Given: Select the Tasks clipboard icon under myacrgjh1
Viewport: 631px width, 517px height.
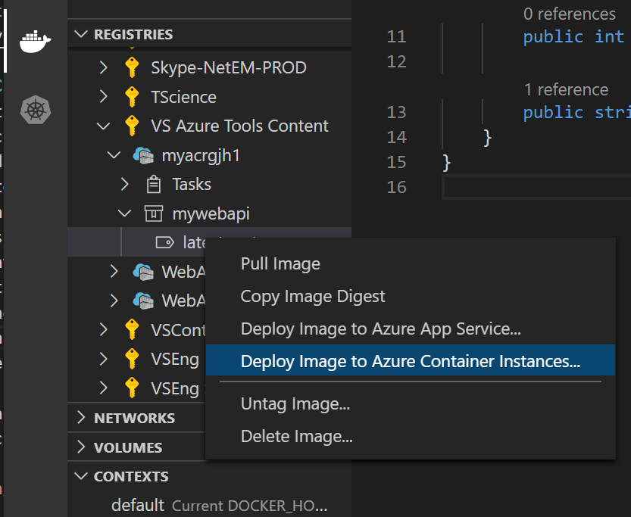Looking at the screenshot, I should pyautogui.click(x=152, y=184).
